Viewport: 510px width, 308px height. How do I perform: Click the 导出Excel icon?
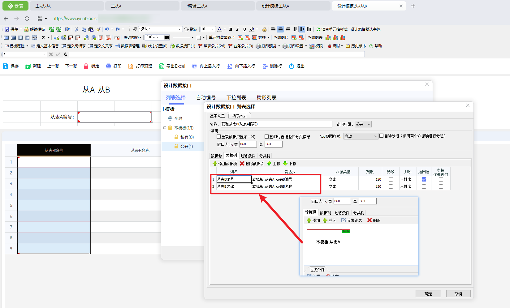162,66
